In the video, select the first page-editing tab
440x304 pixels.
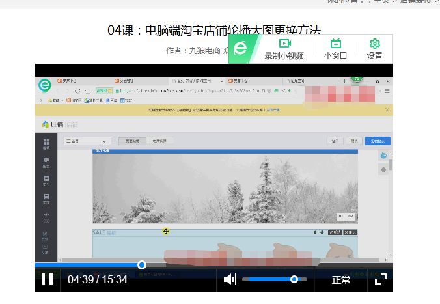click(x=132, y=141)
